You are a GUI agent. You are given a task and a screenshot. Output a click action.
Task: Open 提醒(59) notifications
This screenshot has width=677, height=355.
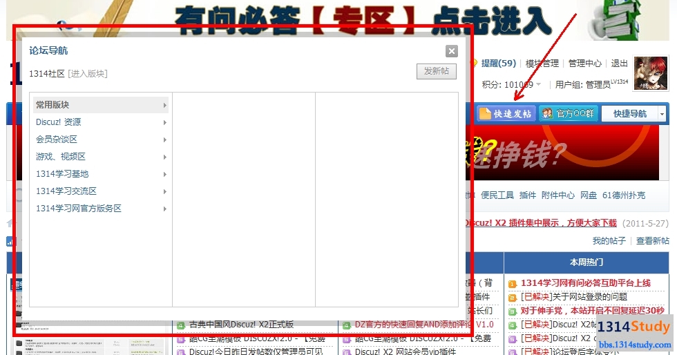tap(499, 64)
